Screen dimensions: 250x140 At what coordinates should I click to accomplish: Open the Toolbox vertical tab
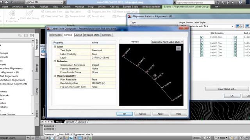coord(37,114)
